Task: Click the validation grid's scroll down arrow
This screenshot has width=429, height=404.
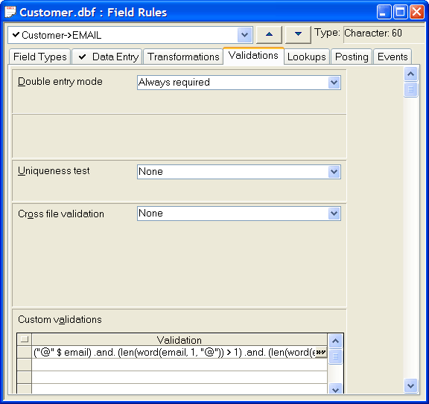Action: (x=335, y=388)
